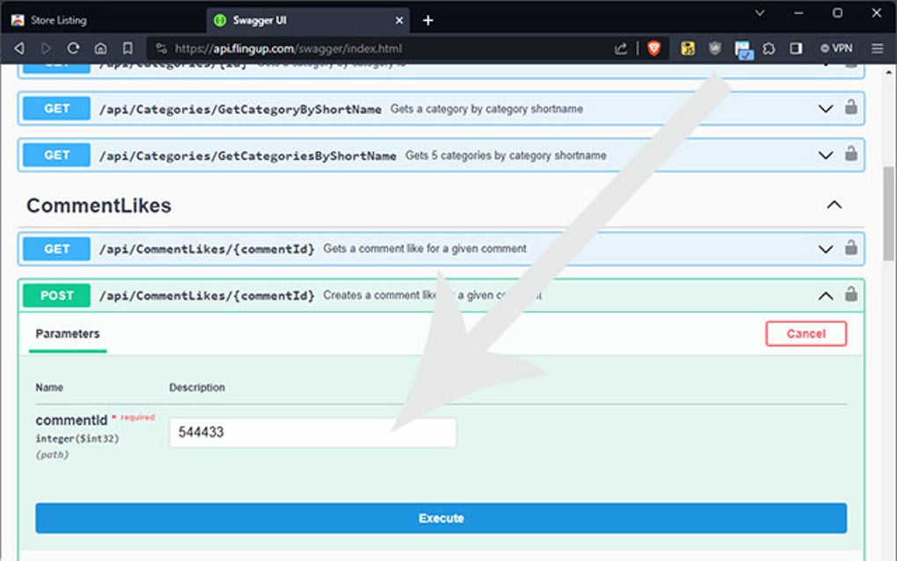
Task: Open the browser hamburger menu
Action: [x=877, y=48]
